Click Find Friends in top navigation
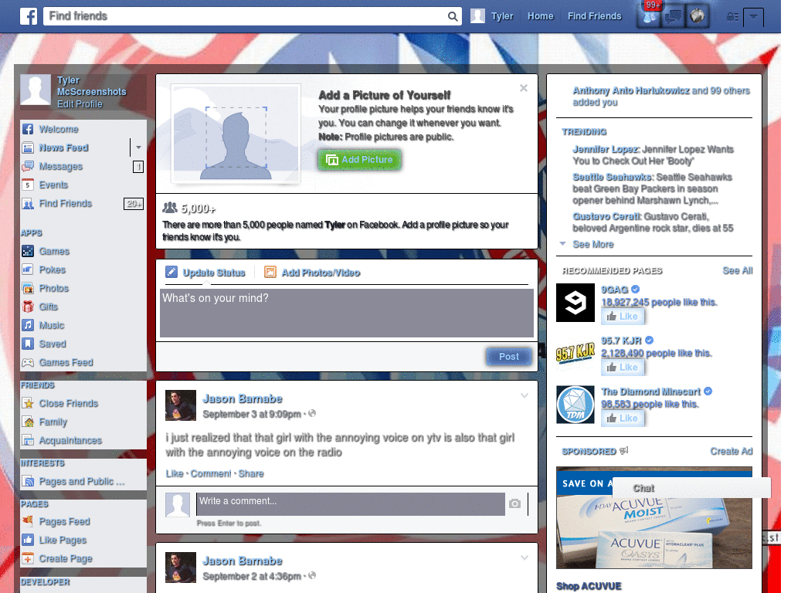The image size is (791, 593). pos(594,16)
